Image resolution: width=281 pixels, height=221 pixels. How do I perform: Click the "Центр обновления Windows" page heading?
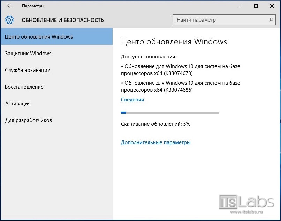point(174,42)
